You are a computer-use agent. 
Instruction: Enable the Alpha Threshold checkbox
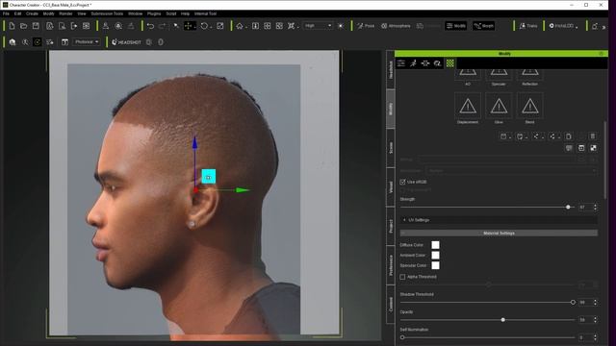point(402,277)
